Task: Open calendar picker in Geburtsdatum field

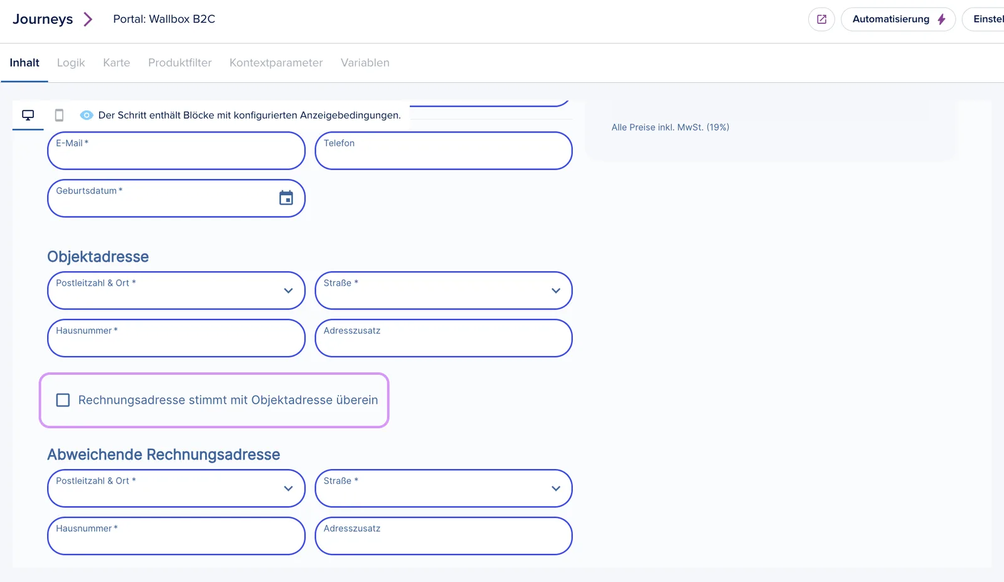Action: [286, 198]
